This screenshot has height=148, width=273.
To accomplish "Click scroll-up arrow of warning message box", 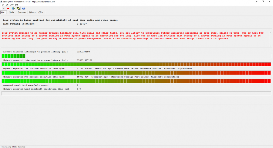I will coord(270,33).
